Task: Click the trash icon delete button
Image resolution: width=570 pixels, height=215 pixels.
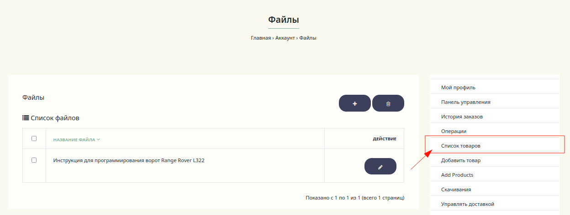Action: pos(388,103)
